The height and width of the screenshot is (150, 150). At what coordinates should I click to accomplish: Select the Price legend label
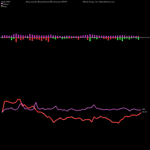click(x=5, y=7)
